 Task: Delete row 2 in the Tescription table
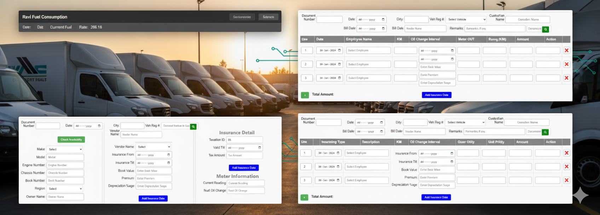pos(566,167)
